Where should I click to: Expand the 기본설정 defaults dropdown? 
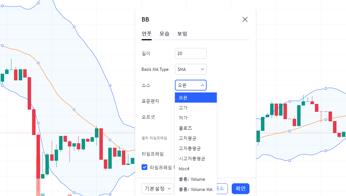pyautogui.click(x=157, y=189)
